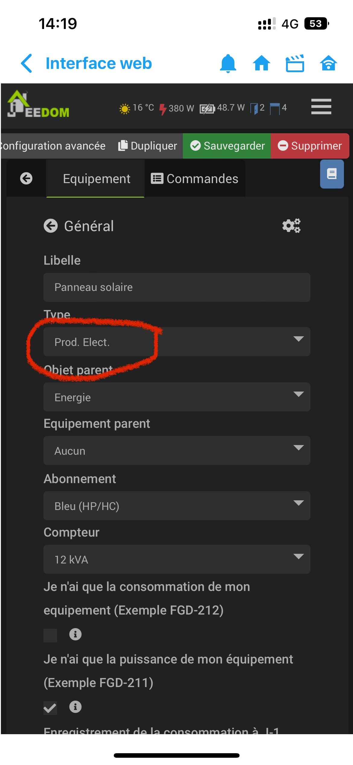Click the gears icon beside Général
Viewport: 353px width, 765px height.
click(x=291, y=226)
